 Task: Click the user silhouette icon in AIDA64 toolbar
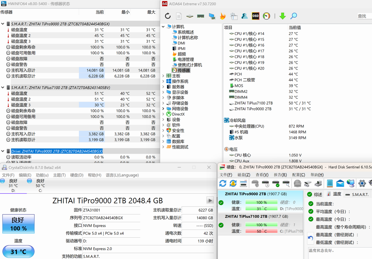[245, 16]
